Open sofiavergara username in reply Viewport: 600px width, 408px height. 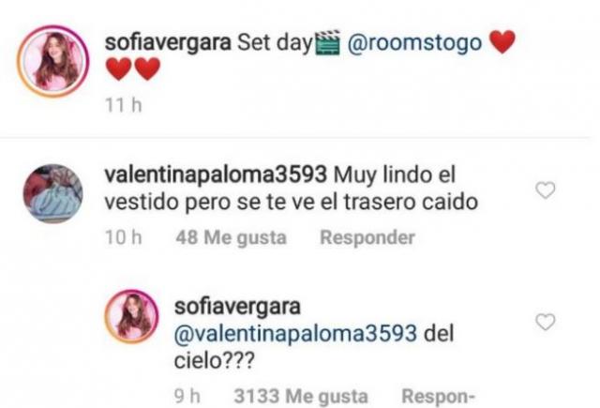point(237,307)
